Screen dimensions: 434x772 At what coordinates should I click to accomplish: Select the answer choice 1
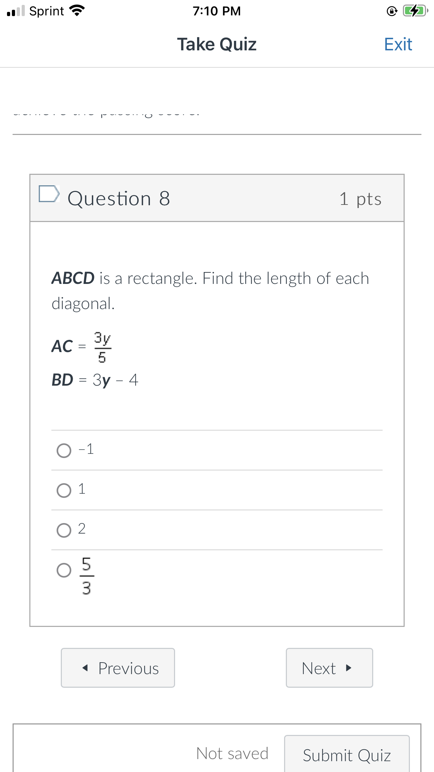tap(64, 490)
